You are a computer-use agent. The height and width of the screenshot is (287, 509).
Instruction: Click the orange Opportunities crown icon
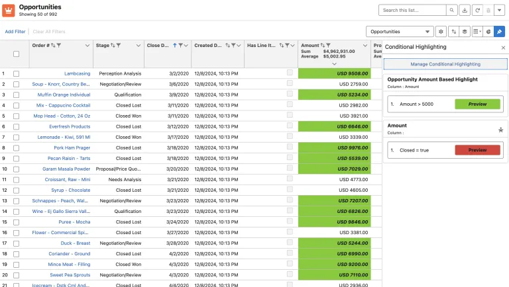9,11
